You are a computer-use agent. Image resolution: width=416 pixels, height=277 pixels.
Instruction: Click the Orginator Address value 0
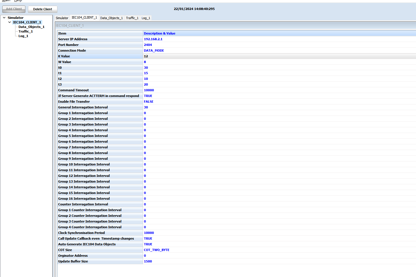click(145, 256)
